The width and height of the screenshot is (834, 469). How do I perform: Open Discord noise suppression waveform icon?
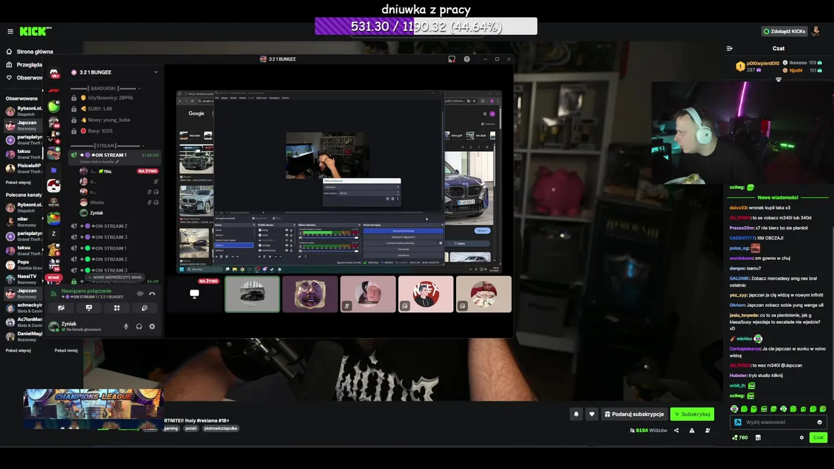[140, 294]
